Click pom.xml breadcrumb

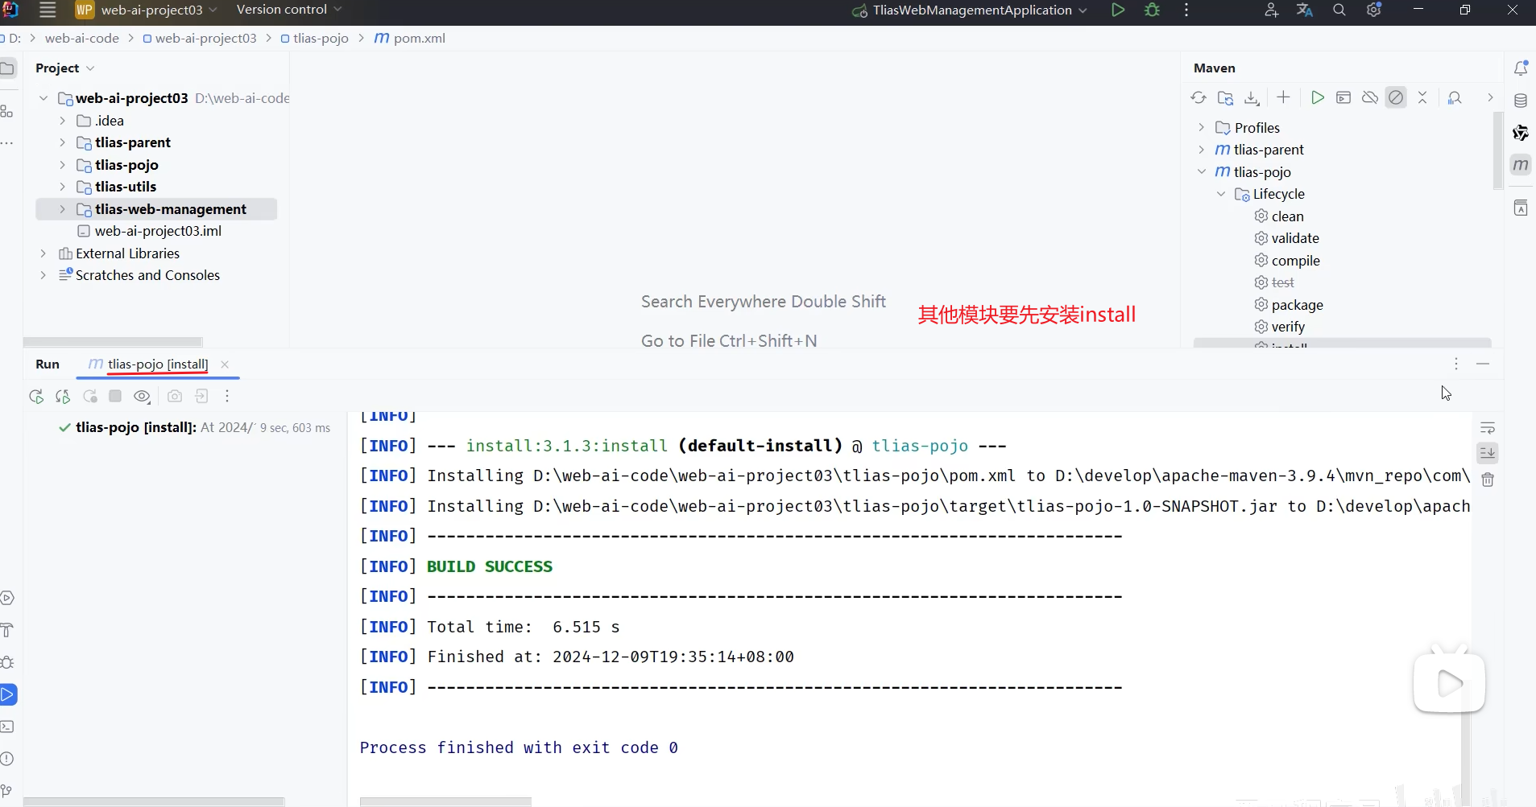[410, 39]
